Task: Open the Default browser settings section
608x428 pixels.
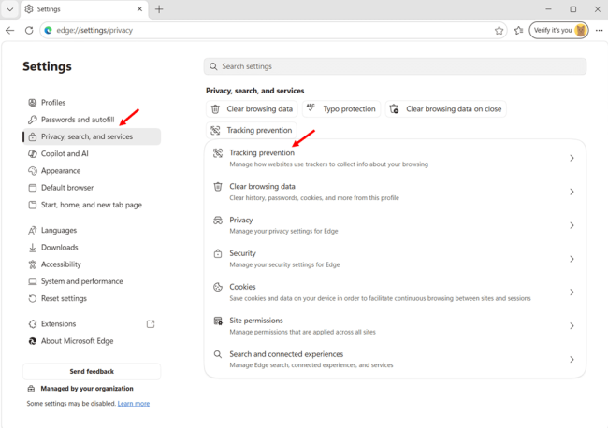Action: (x=92, y=188)
